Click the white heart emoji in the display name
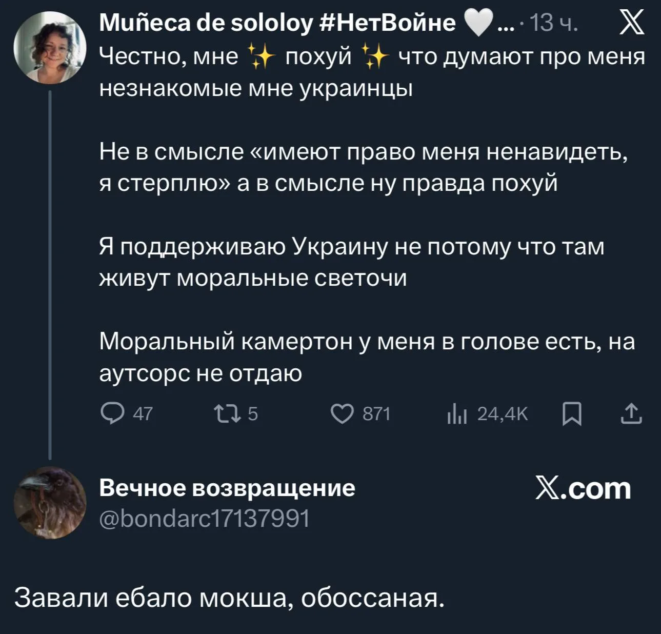Viewport: 661px width, 634px height. click(x=477, y=24)
